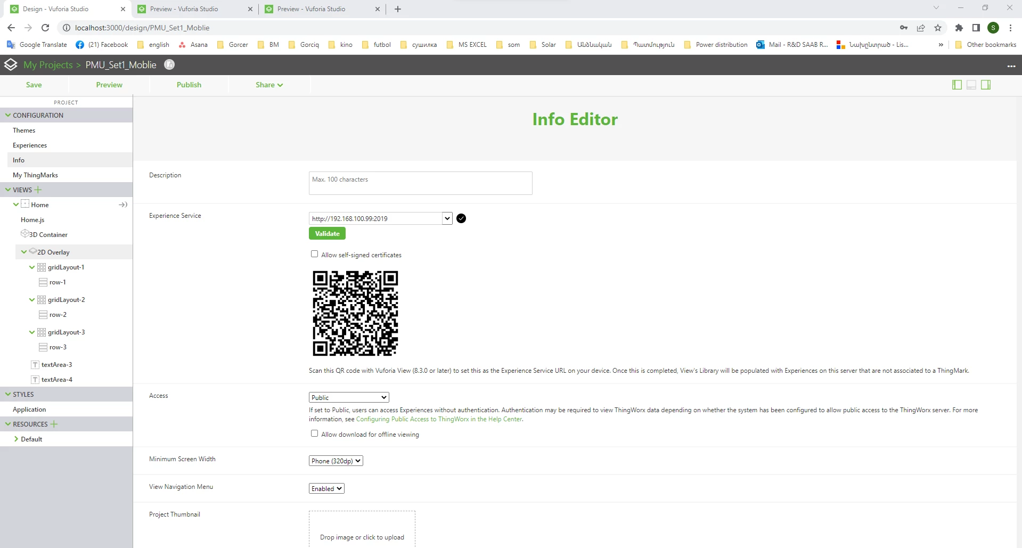Open the Access Public dropdown
Viewport: 1022px width, 548px height.
point(349,397)
